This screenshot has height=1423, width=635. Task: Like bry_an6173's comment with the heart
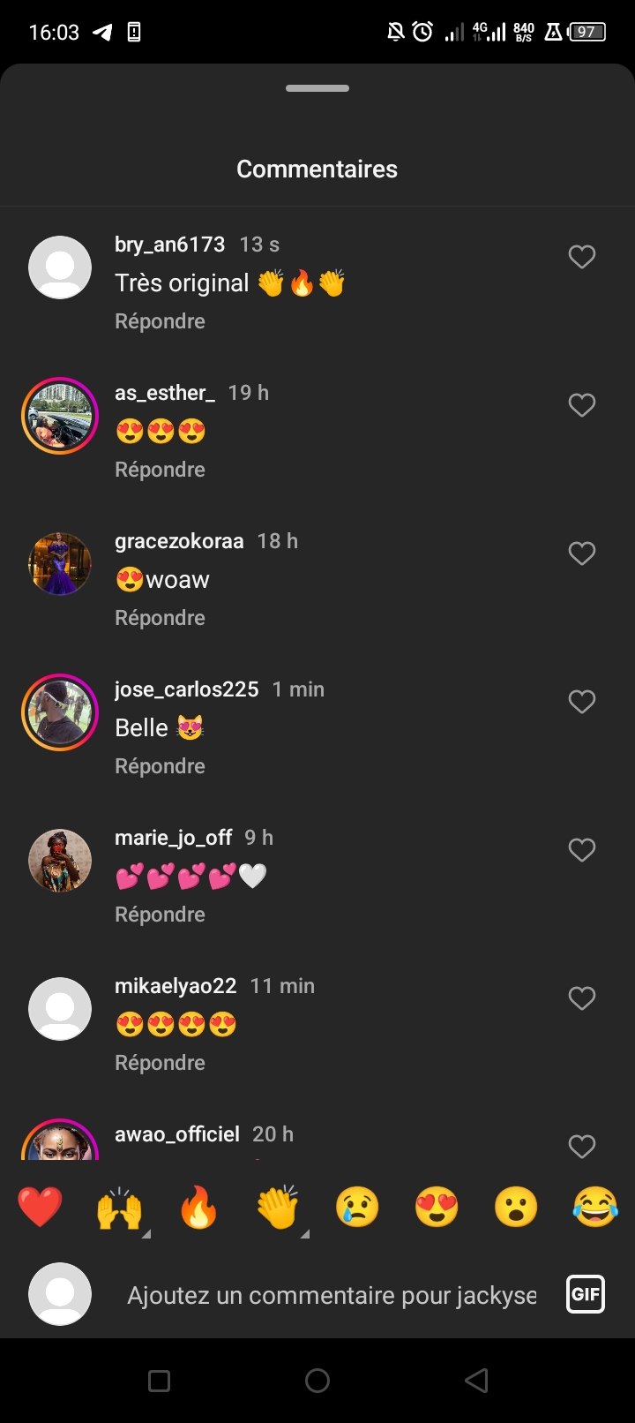[x=581, y=257]
